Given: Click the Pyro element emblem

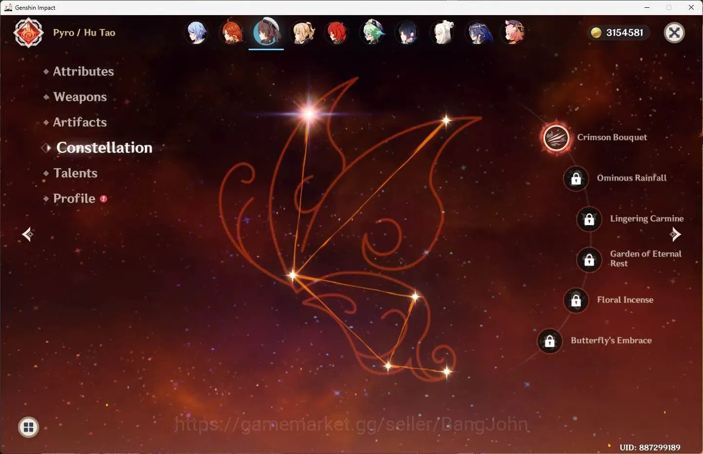Looking at the screenshot, I should (29, 33).
